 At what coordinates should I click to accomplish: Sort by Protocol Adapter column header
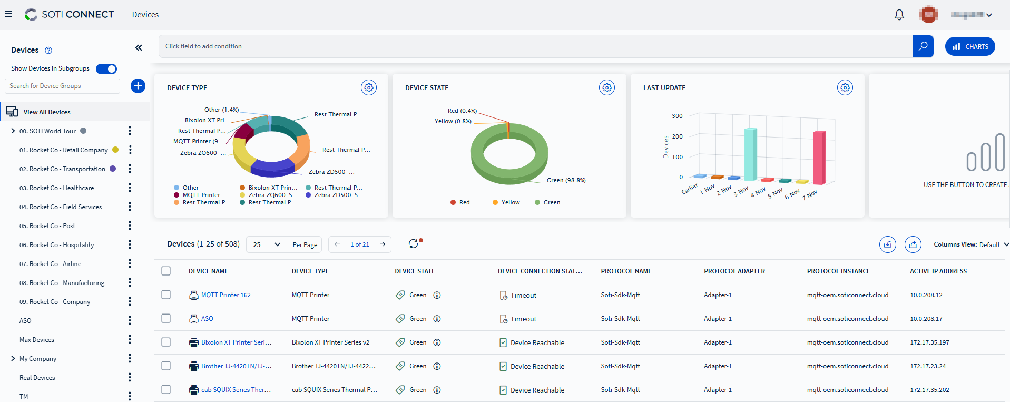tap(734, 271)
